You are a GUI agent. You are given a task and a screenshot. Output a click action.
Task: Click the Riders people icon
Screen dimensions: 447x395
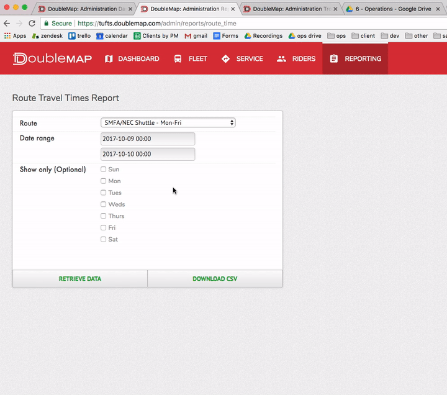click(281, 59)
